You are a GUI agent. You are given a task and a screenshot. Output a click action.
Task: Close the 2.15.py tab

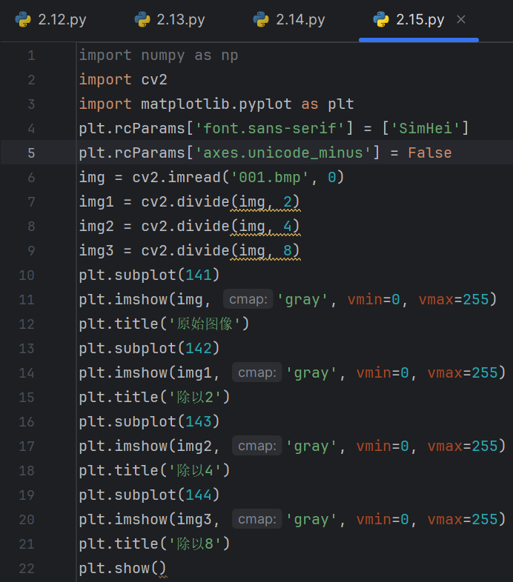(x=461, y=19)
